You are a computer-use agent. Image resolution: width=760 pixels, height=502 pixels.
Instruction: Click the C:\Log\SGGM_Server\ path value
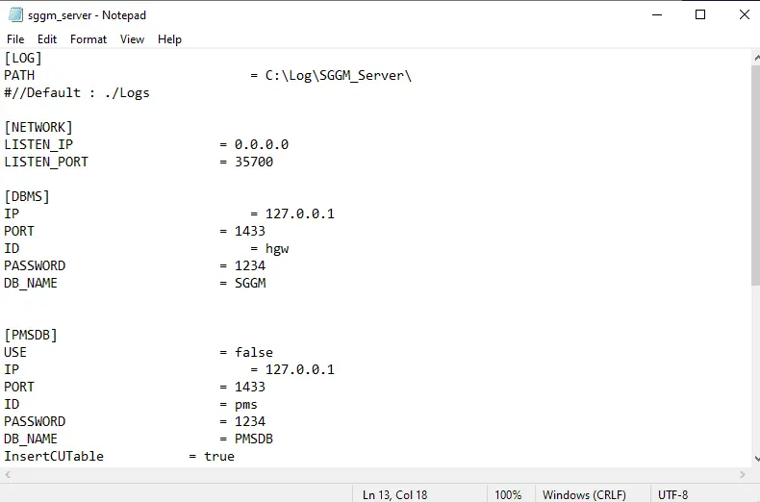(339, 76)
